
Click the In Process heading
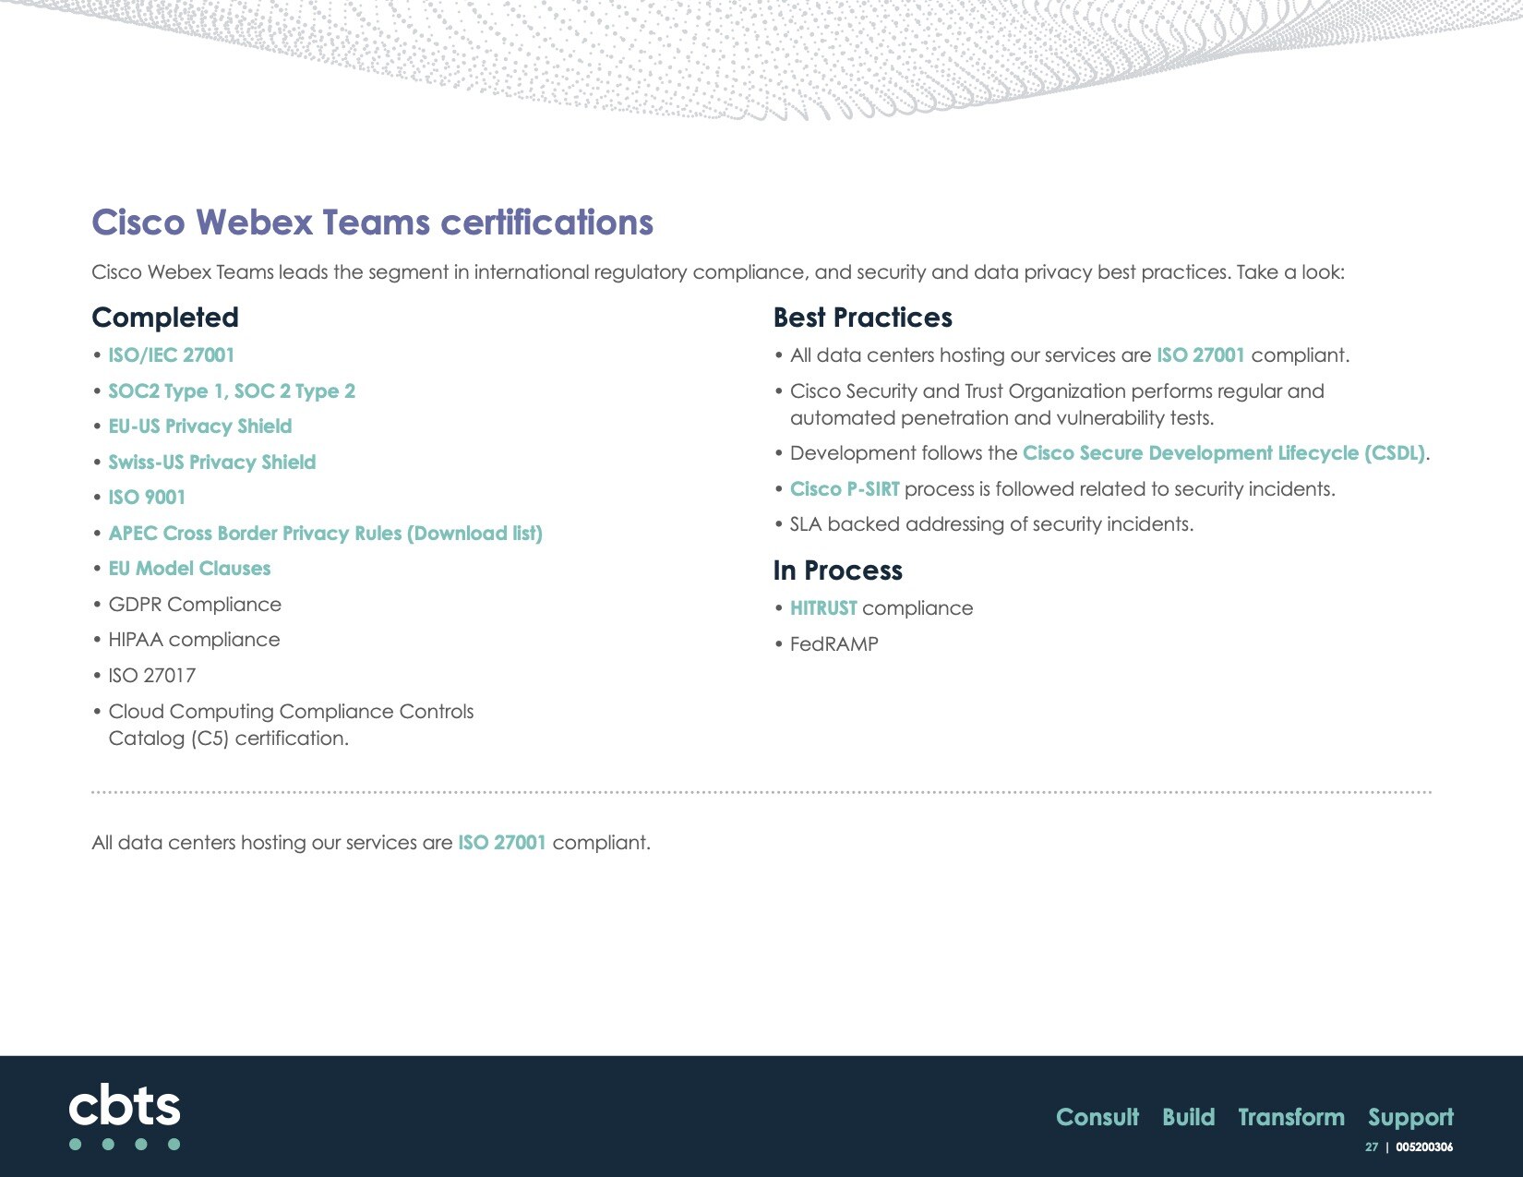pyautogui.click(x=838, y=570)
